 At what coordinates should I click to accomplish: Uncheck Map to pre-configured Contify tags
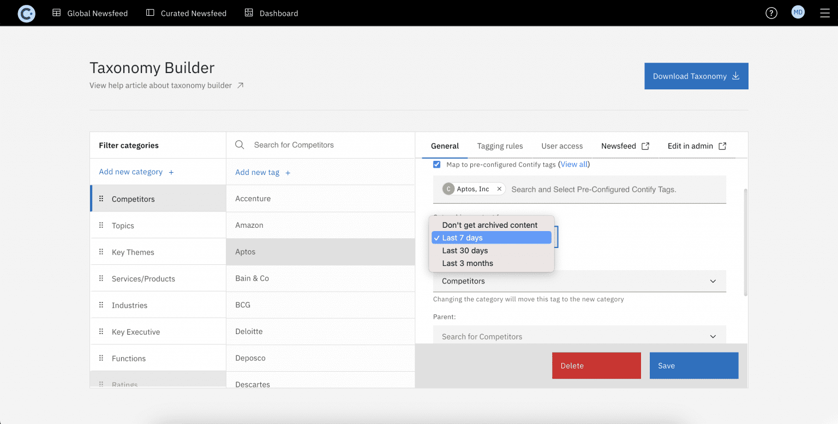point(436,165)
